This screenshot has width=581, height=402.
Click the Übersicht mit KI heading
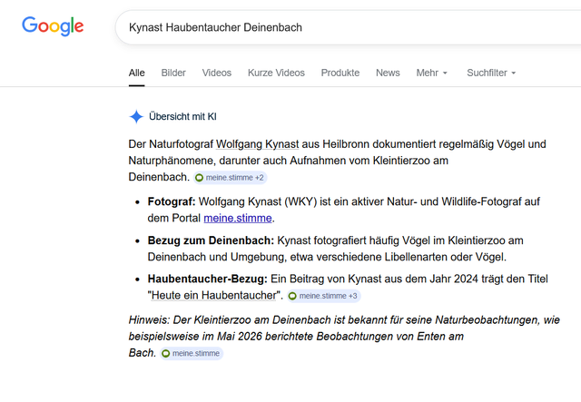182,116
